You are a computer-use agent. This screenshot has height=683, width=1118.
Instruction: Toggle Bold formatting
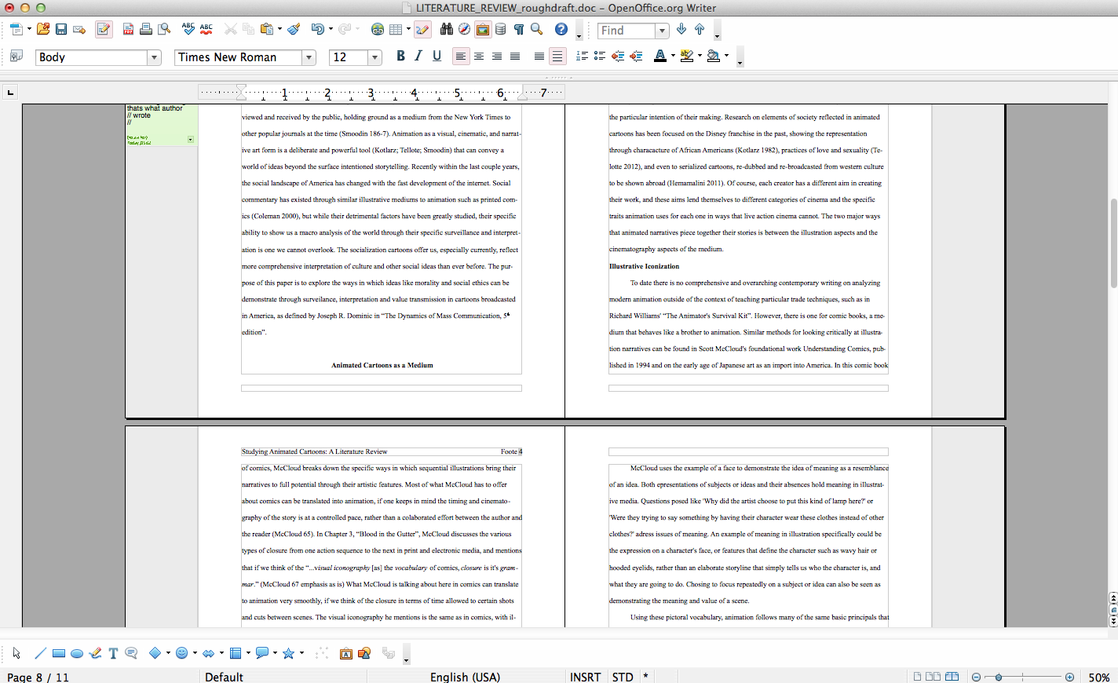click(400, 57)
